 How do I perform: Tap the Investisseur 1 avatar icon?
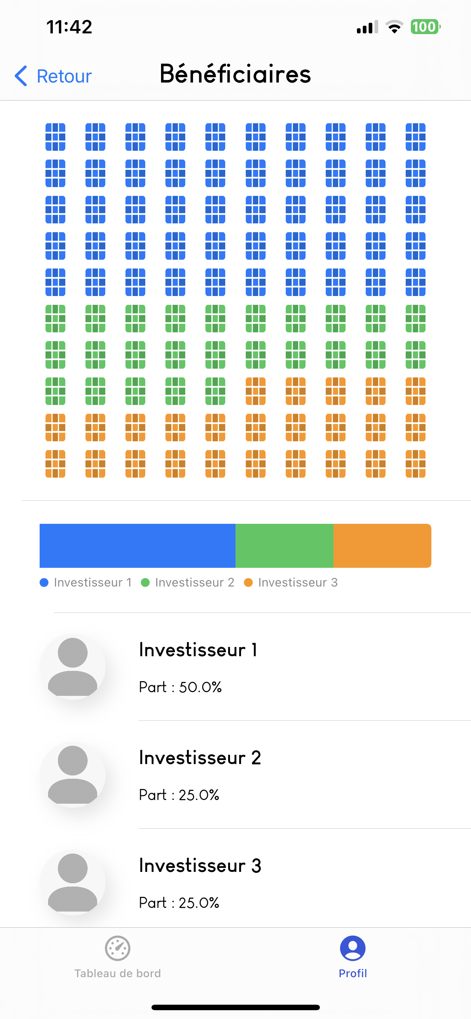(73, 666)
